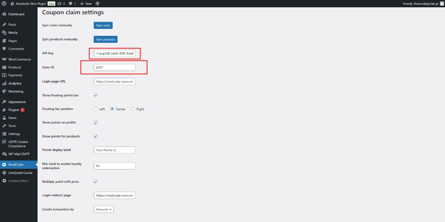Open the LiteSpeed Cache menu item
This screenshot has height=222, width=445.
19,173
